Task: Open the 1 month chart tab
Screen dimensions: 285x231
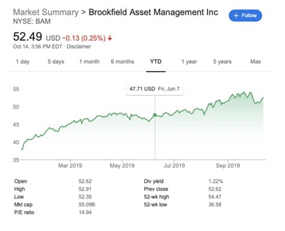Action: 90,61
